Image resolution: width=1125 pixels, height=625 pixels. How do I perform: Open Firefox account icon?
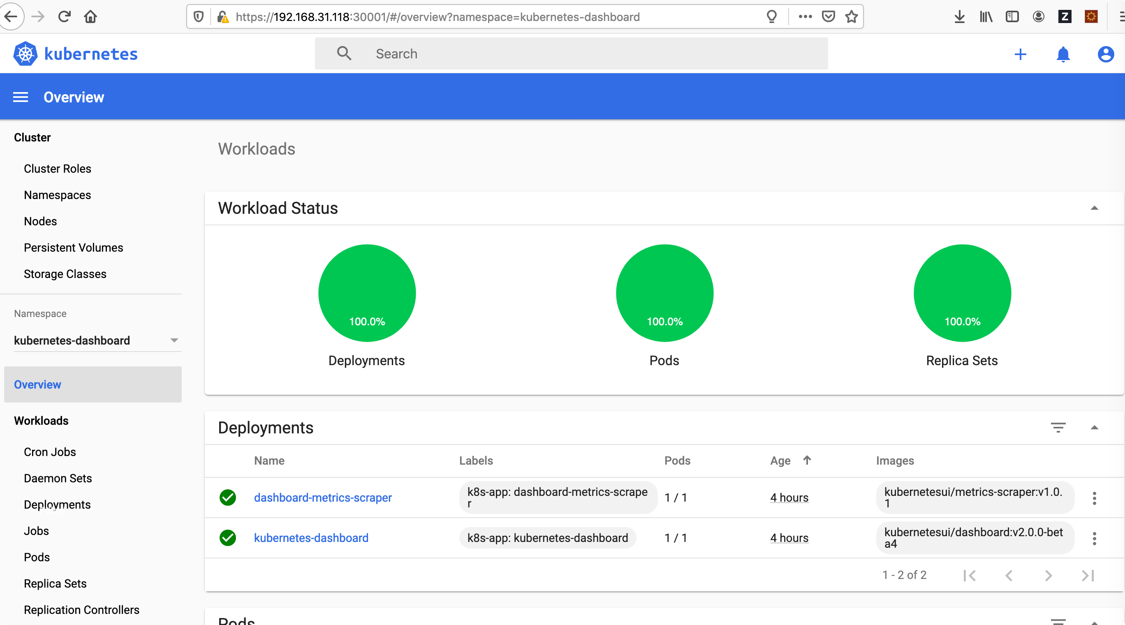pos(1039,16)
